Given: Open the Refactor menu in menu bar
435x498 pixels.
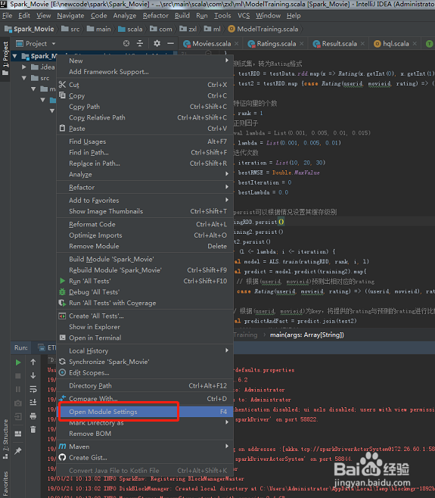Looking at the screenshot, I should [x=156, y=16].
